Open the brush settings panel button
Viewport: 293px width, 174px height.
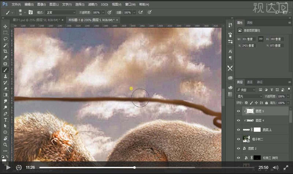(x=30, y=12)
